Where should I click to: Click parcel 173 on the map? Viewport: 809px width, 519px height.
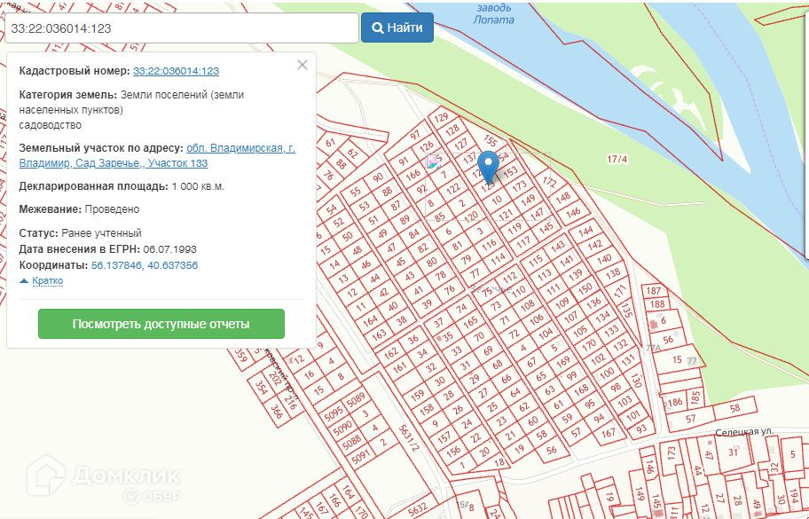pyautogui.click(x=520, y=185)
